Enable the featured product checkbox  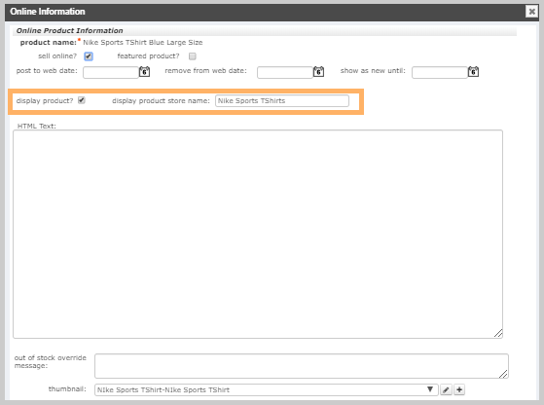193,56
